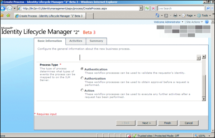
Task: Expand the Print dropdown arrow
Action: point(180,16)
